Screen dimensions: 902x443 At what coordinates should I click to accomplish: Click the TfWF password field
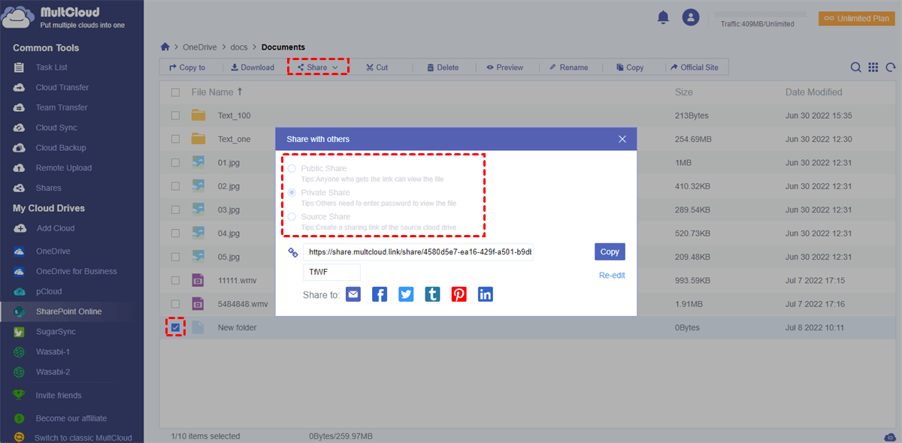point(332,272)
